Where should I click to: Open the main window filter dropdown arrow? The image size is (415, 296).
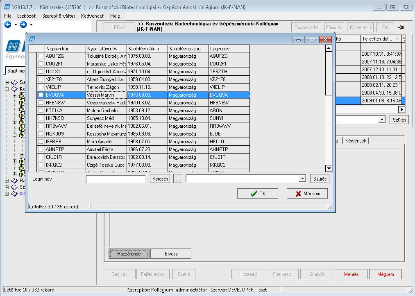(382, 120)
